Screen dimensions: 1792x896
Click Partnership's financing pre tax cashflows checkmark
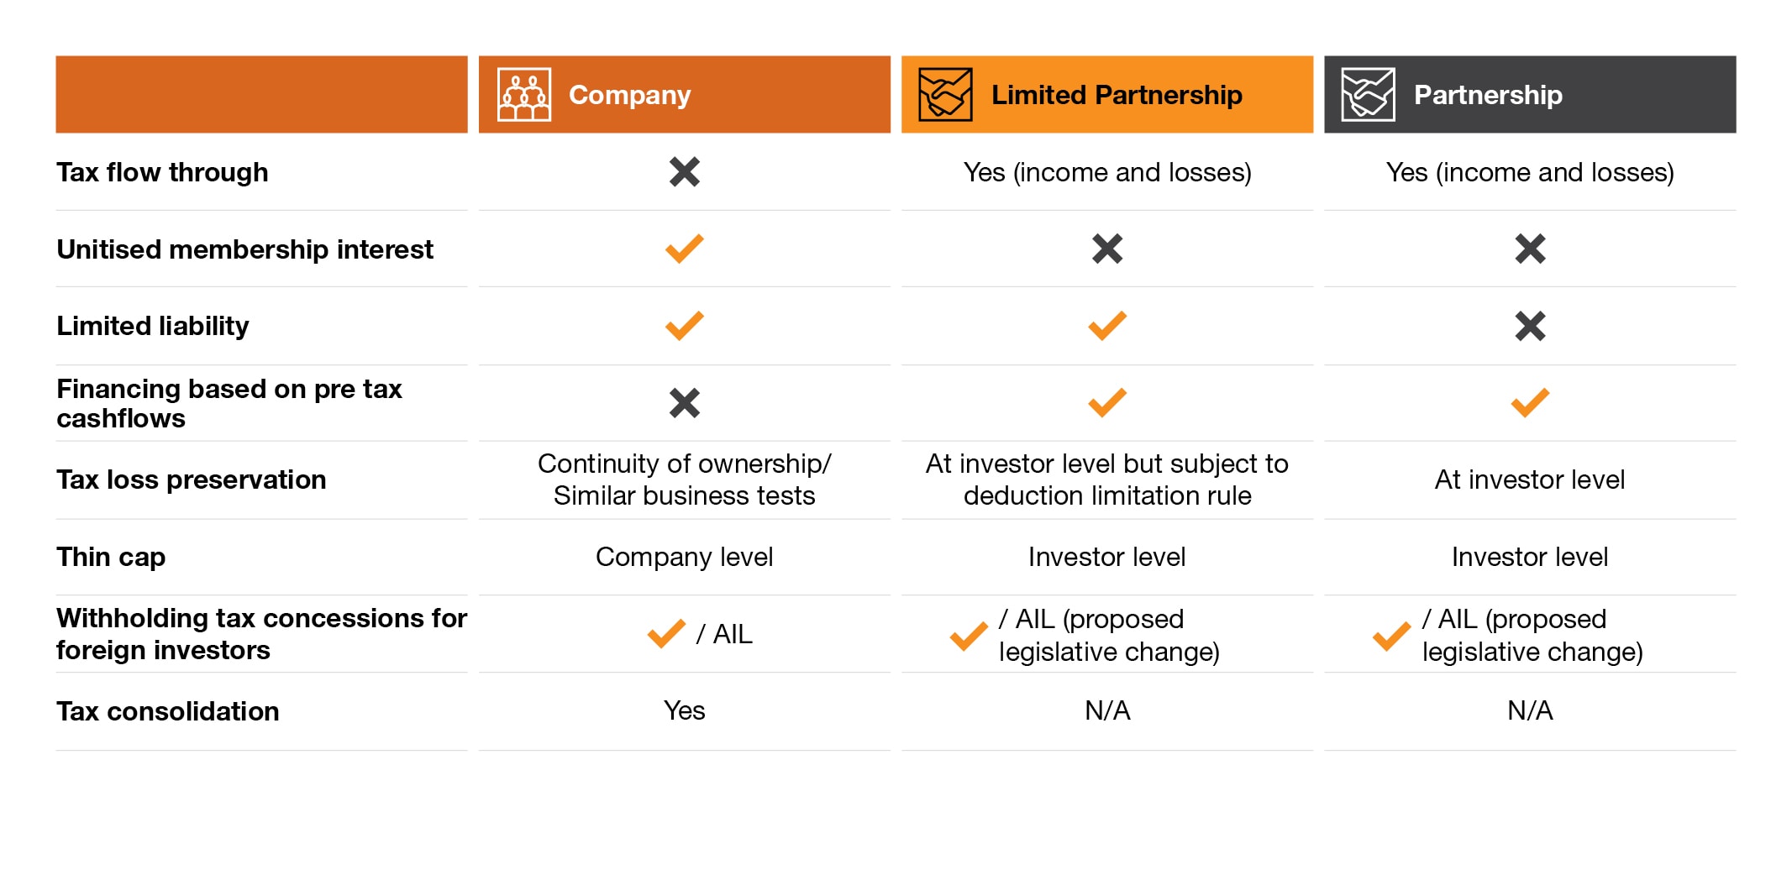[x=1530, y=403]
